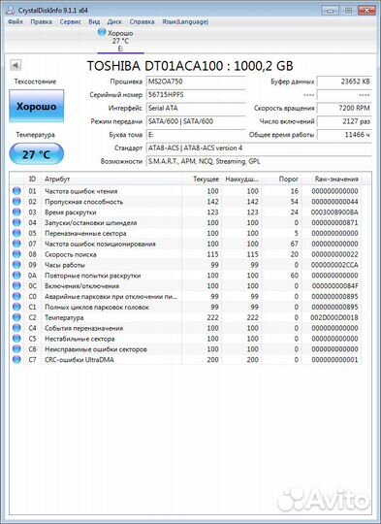The width and height of the screenshot is (381, 524).
Task: Click the status orb for attribute C1
Action: (16, 307)
